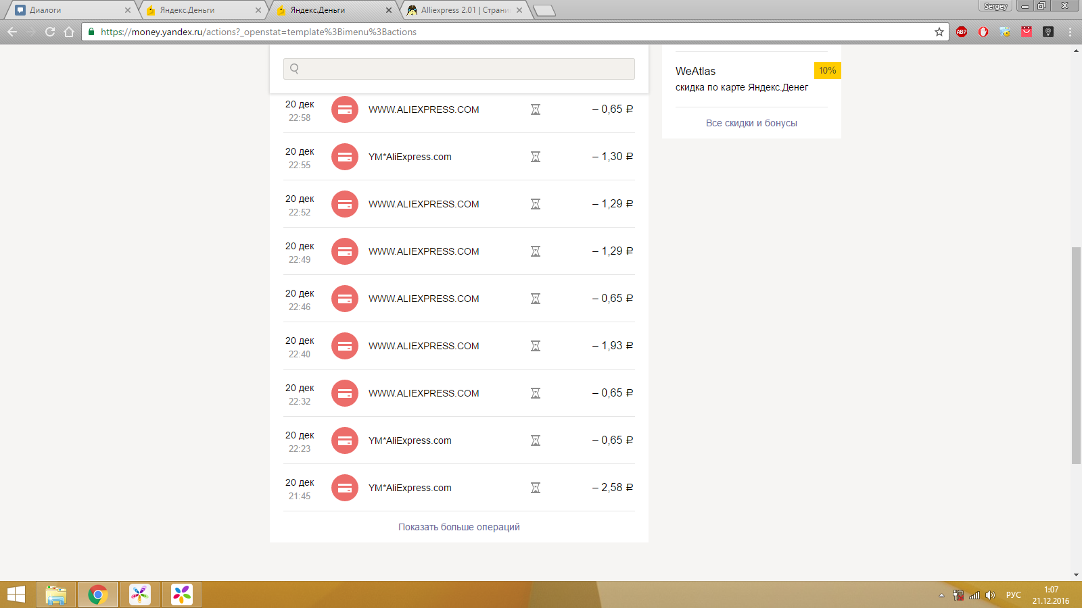Click the card icon for the 22:55 transaction
The image size is (1082, 608).
[345, 157]
